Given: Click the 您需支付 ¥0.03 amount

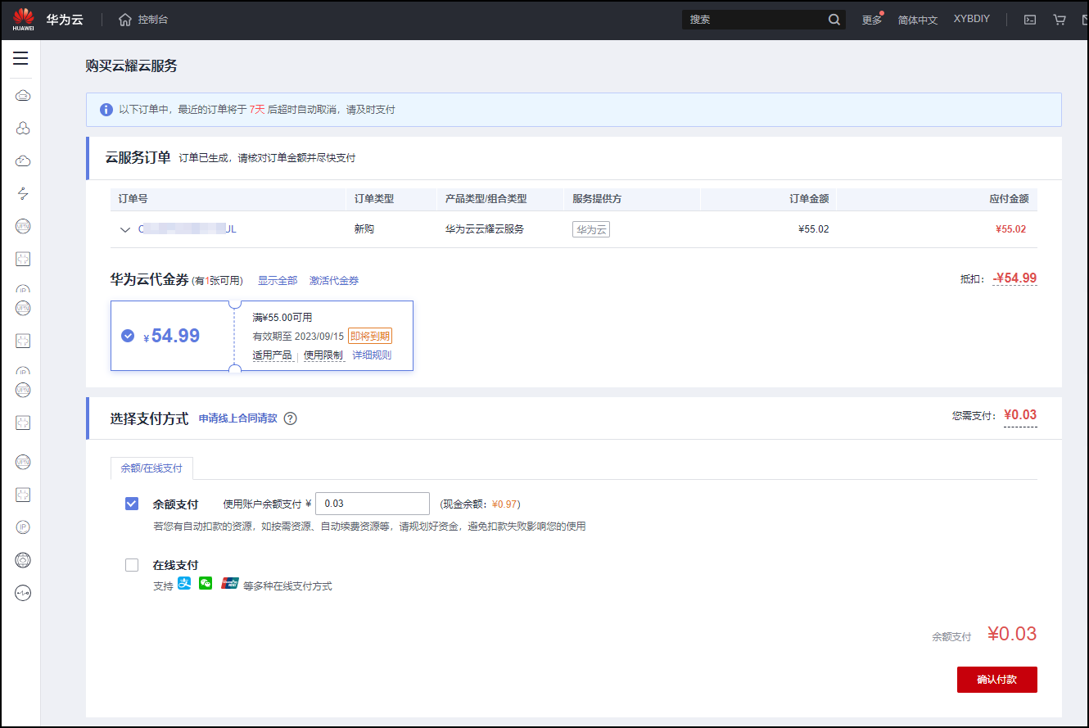Looking at the screenshot, I should tap(1020, 415).
